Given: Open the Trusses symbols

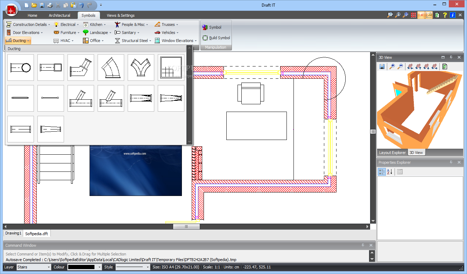Looking at the screenshot, I should (x=166, y=24).
